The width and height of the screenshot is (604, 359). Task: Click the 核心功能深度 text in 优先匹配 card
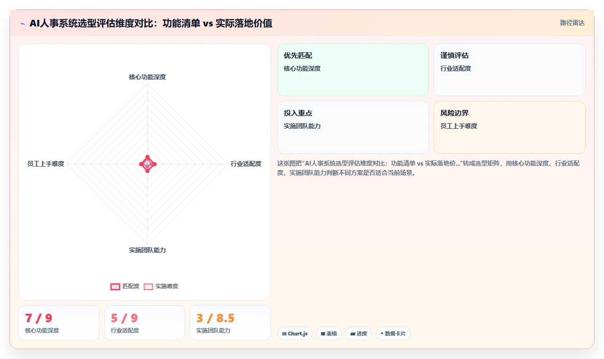pos(302,68)
